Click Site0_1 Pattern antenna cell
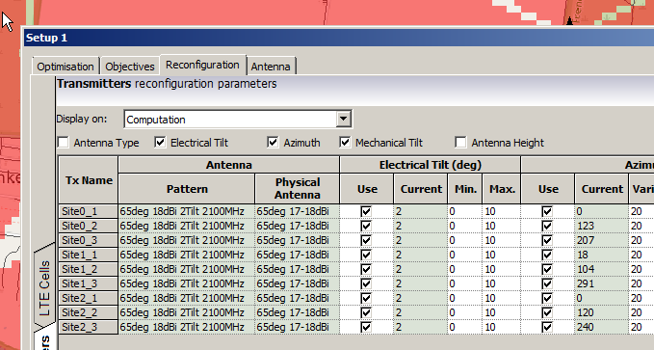The height and width of the screenshot is (350, 654). [x=187, y=211]
